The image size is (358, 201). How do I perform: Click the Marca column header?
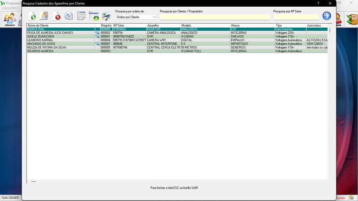point(252,25)
